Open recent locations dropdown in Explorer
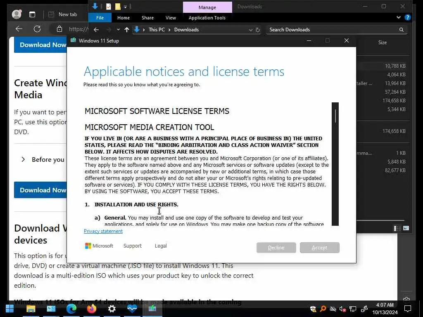Image resolution: width=423 pixels, height=317 pixels. click(x=118, y=30)
